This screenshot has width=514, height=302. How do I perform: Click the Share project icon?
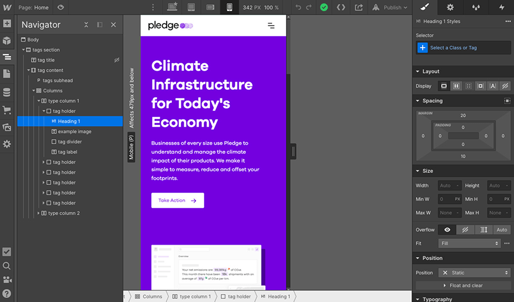coord(359,7)
